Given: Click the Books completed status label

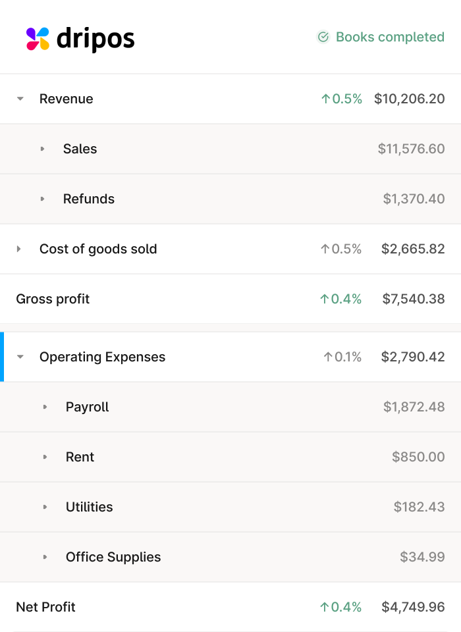Looking at the screenshot, I should click(x=390, y=37).
